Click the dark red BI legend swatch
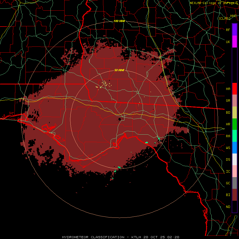The image size is (239, 239). tap(234, 195)
